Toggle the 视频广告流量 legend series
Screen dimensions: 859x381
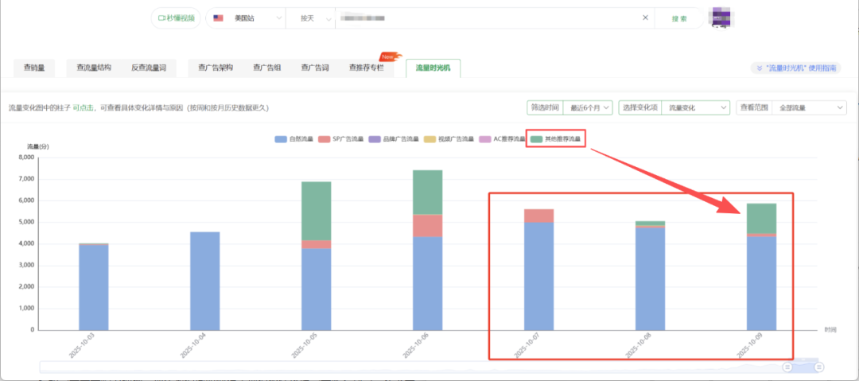(449, 139)
